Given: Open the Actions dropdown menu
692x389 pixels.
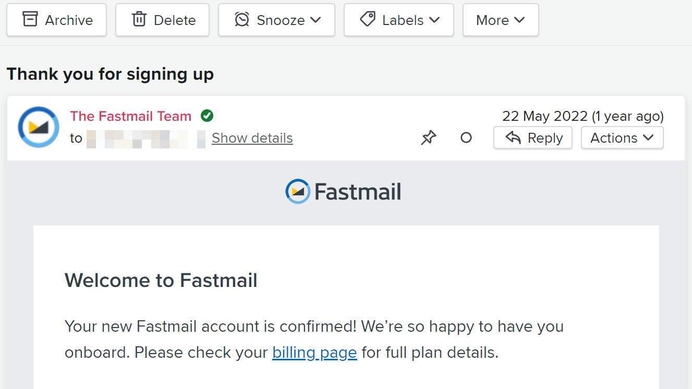Looking at the screenshot, I should (622, 138).
